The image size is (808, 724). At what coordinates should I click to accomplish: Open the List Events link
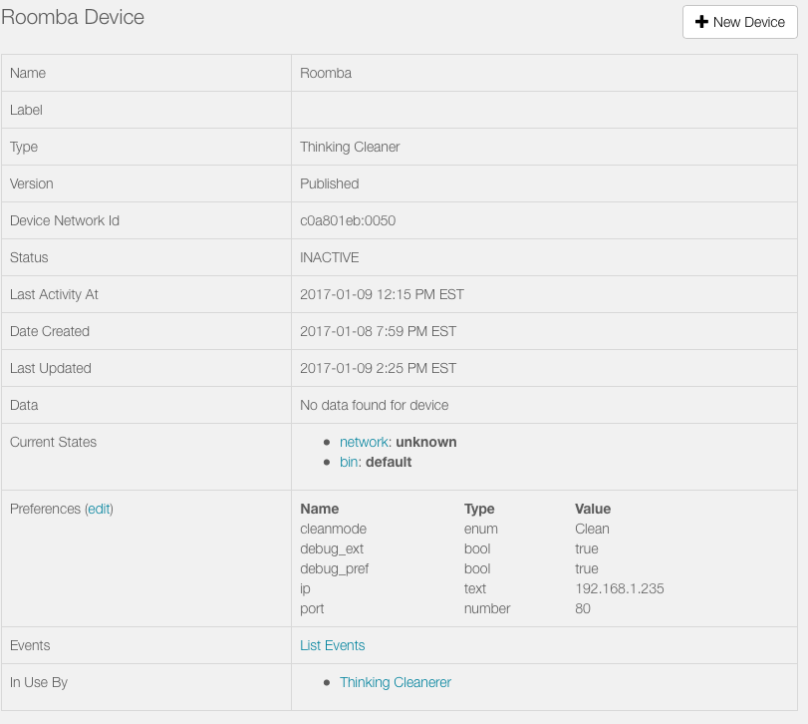click(333, 645)
